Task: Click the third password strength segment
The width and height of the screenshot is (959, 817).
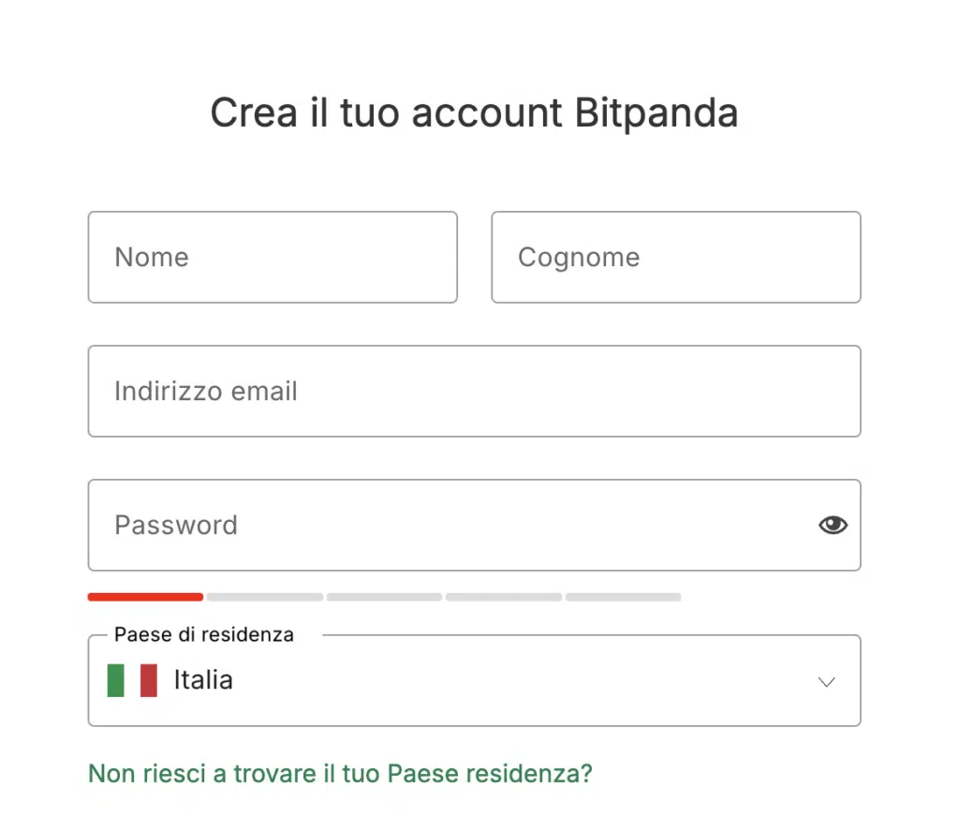Action: click(x=384, y=597)
